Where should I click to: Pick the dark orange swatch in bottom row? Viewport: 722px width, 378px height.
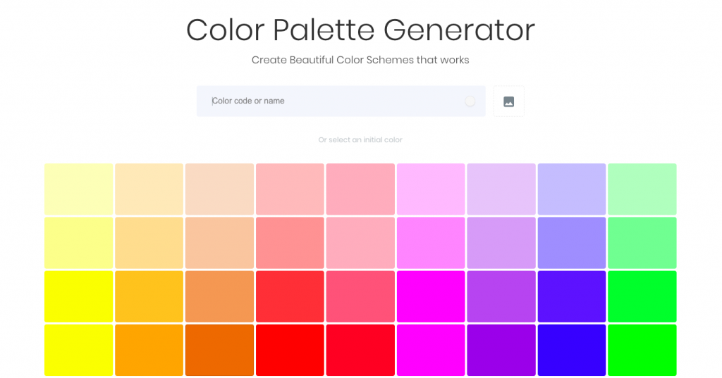[219, 350]
